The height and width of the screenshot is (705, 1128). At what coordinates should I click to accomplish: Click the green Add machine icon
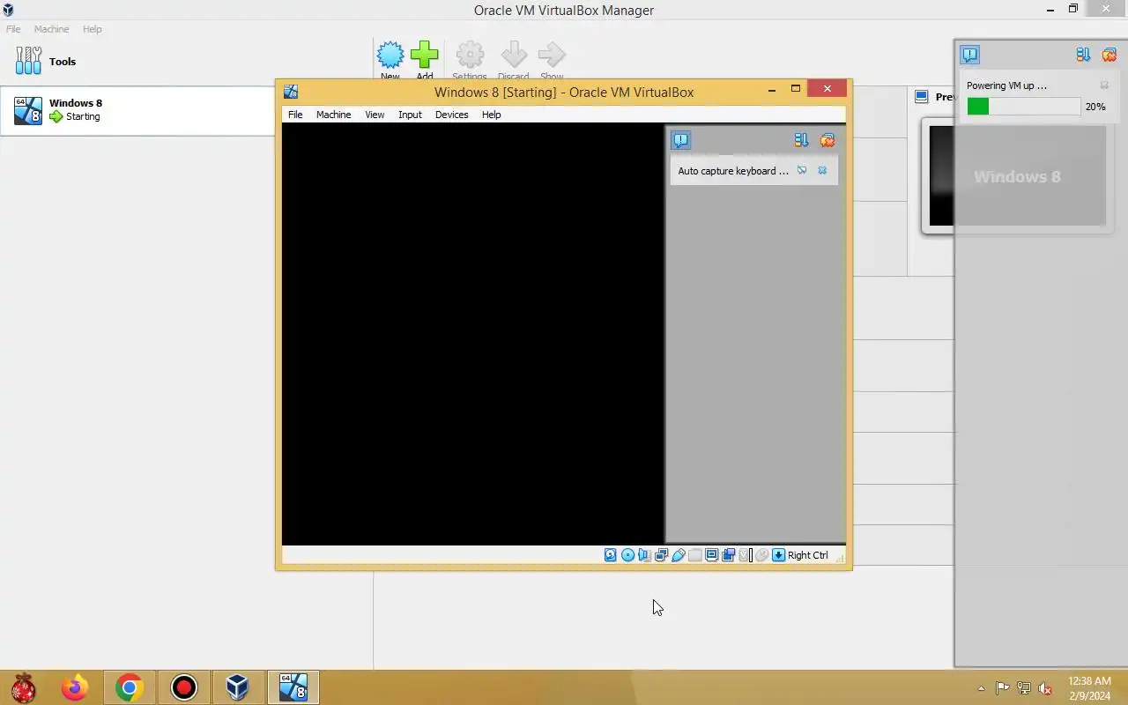click(x=424, y=56)
